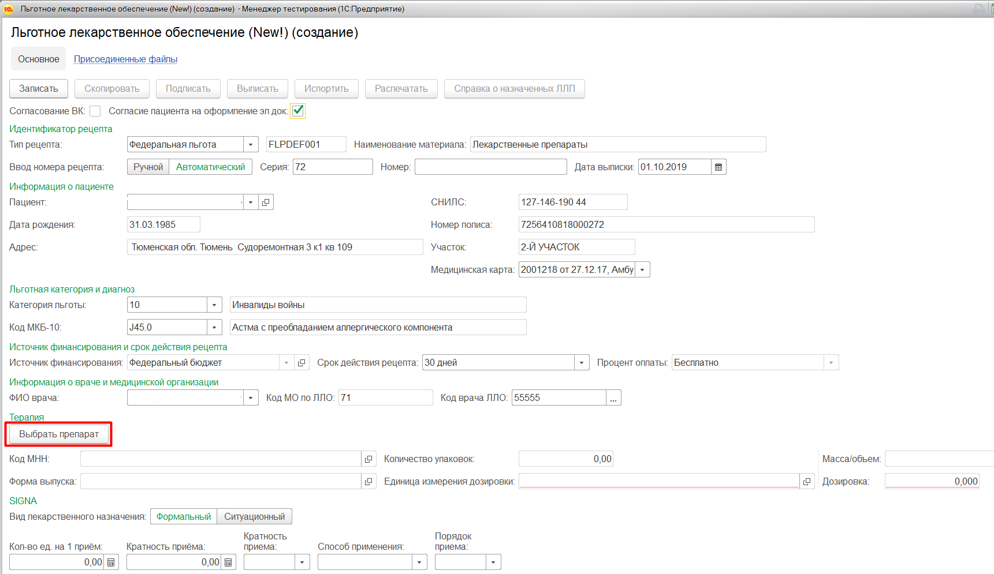994x574 pixels.
Task: Click the Код врача ЛЛО field
Action: [559, 397]
